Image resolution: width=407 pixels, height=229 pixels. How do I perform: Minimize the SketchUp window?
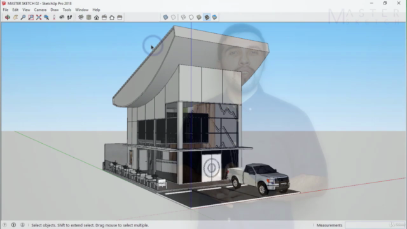[371, 3]
